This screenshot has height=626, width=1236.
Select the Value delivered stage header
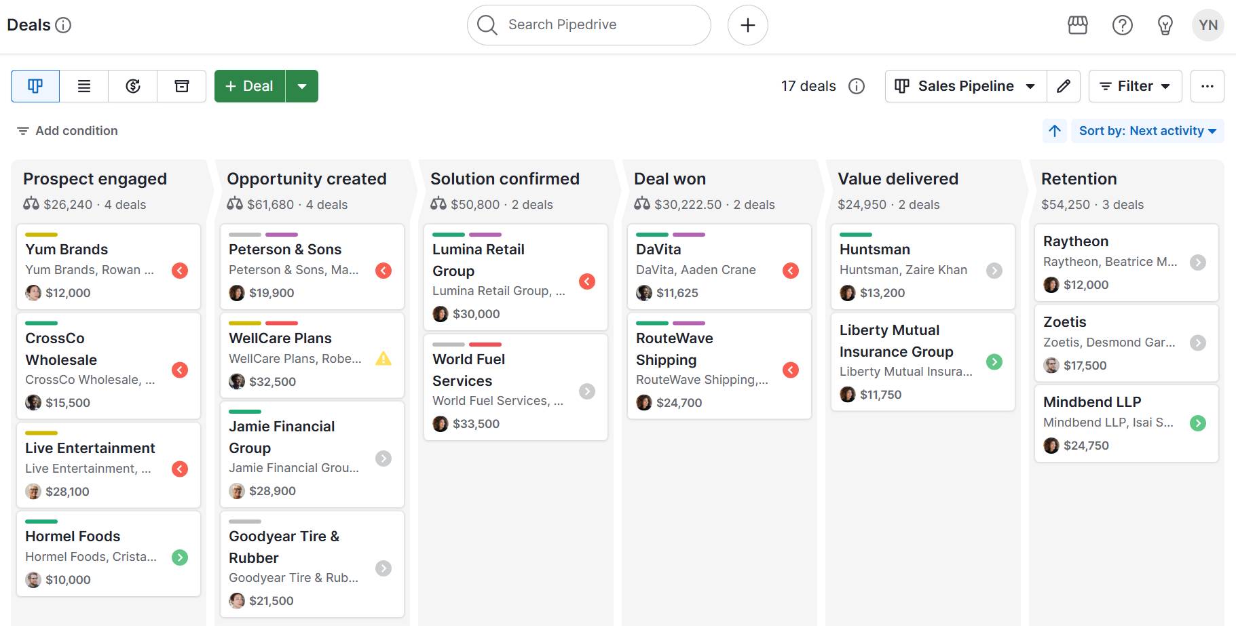pos(898,179)
